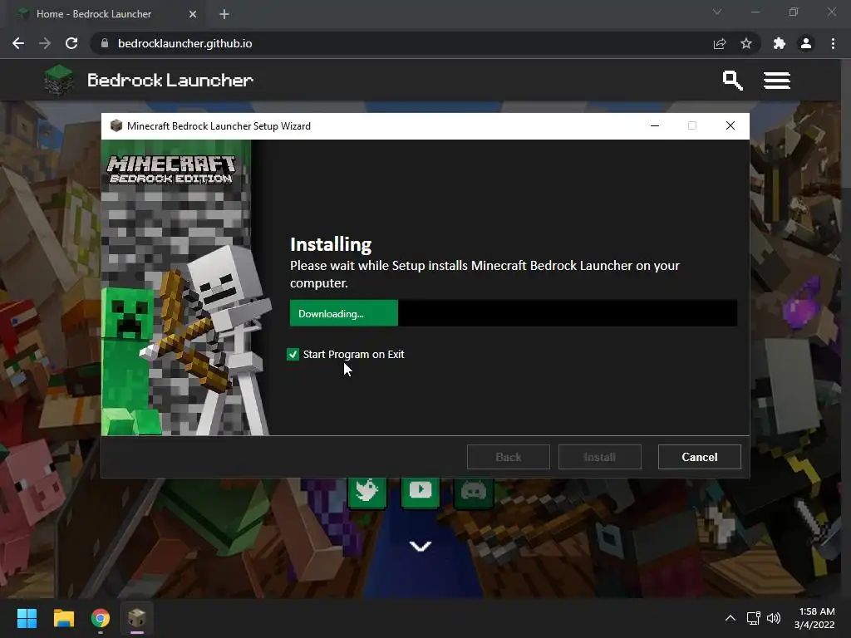Open the YouTube social link
The height and width of the screenshot is (638, 851).
point(420,491)
